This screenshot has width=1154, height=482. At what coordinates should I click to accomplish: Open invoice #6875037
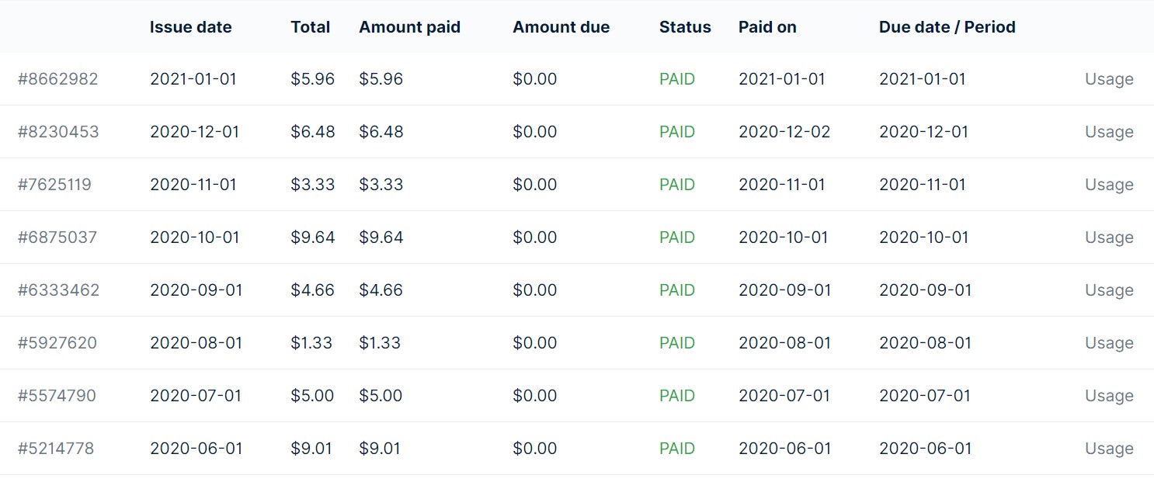[x=57, y=238]
